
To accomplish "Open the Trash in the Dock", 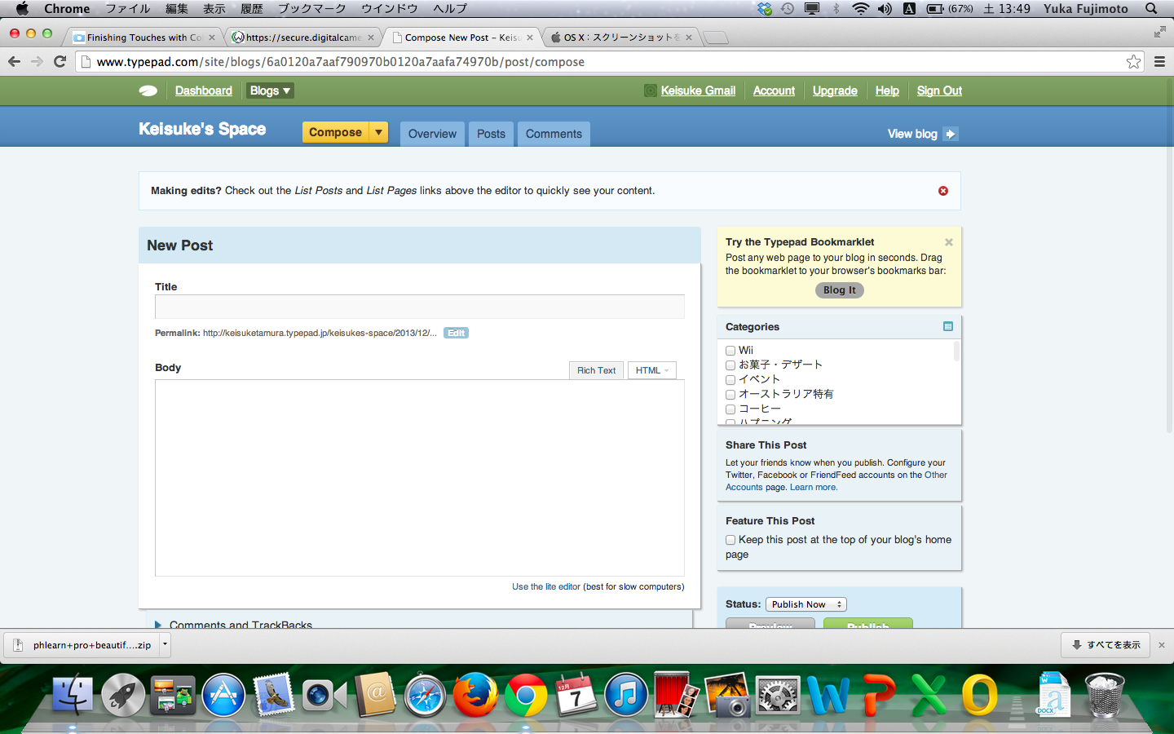I will [1105, 695].
